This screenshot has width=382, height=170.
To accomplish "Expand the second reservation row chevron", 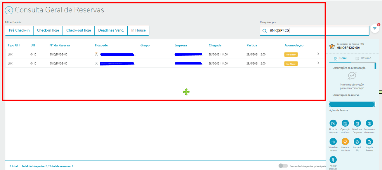I will [x=318, y=63].
